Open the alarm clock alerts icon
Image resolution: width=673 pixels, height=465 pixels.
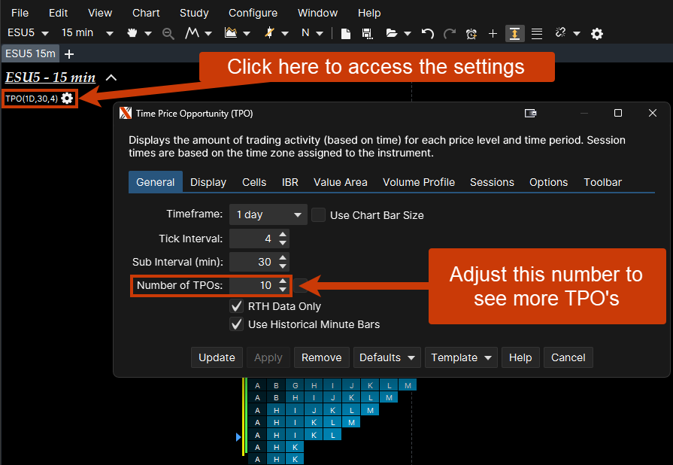pos(471,34)
